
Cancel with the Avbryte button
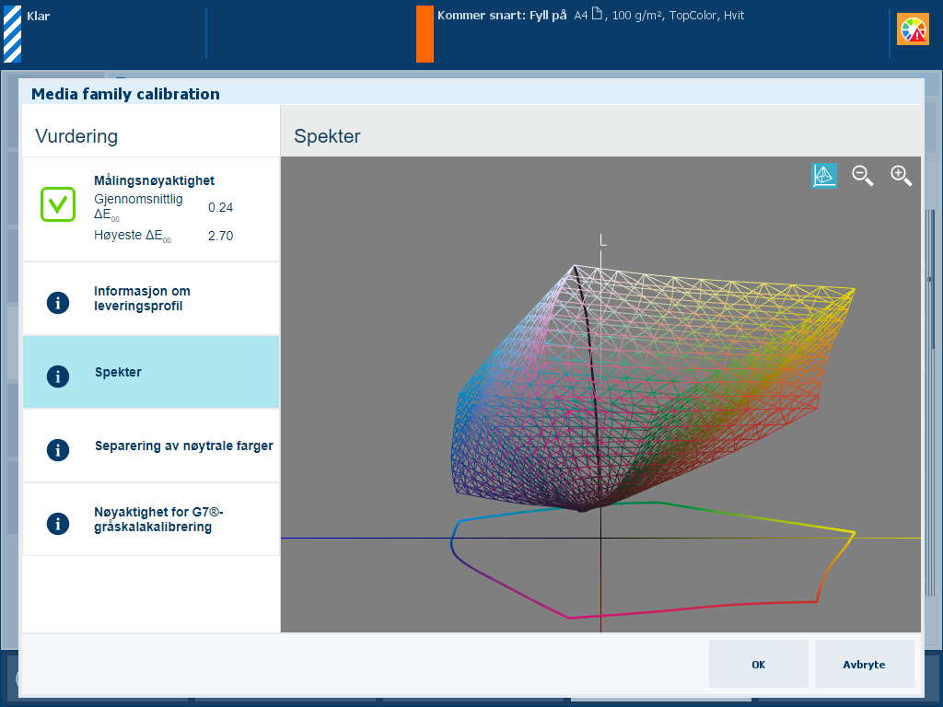pyautogui.click(x=864, y=664)
